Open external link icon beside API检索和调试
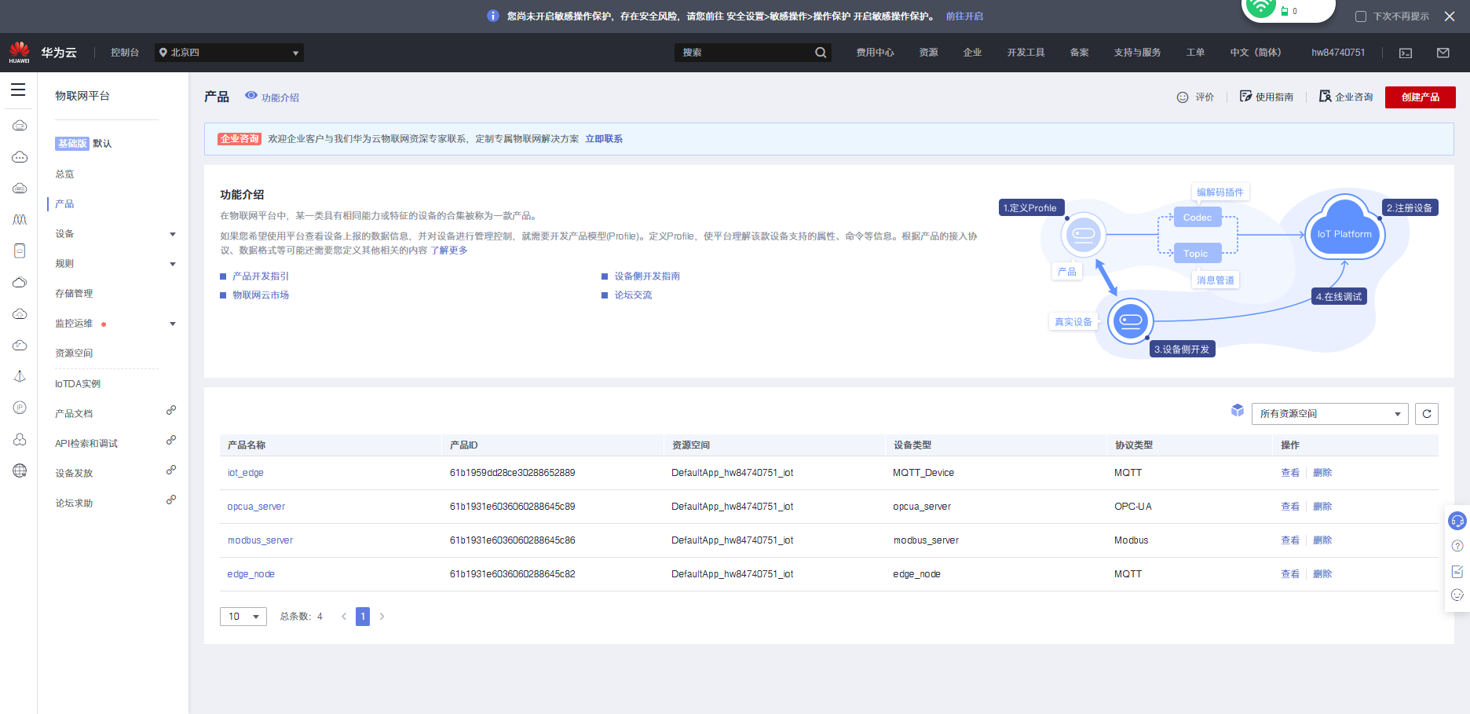1470x714 pixels. pyautogui.click(x=171, y=440)
